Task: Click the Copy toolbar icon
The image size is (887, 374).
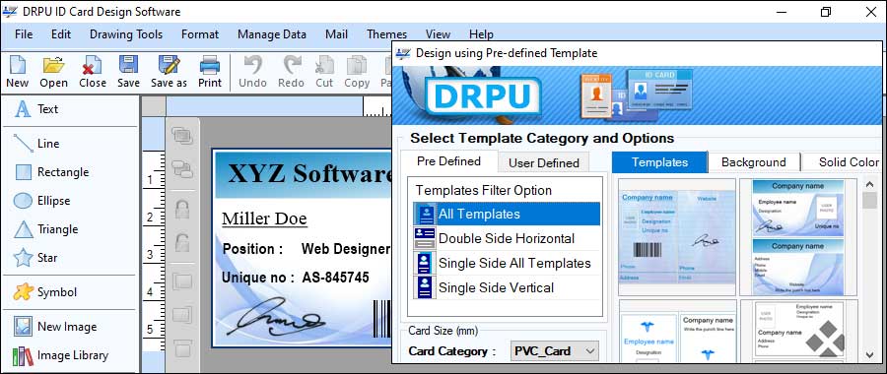Action: [x=357, y=71]
